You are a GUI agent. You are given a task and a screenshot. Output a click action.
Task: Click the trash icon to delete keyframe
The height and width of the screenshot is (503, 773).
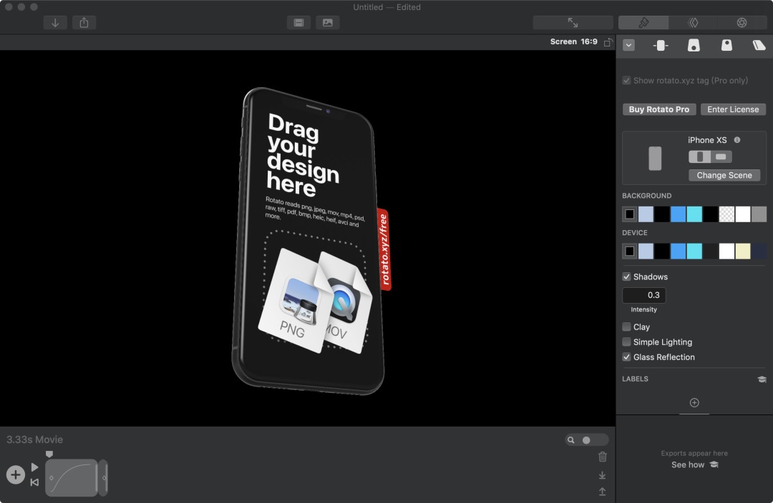603,457
